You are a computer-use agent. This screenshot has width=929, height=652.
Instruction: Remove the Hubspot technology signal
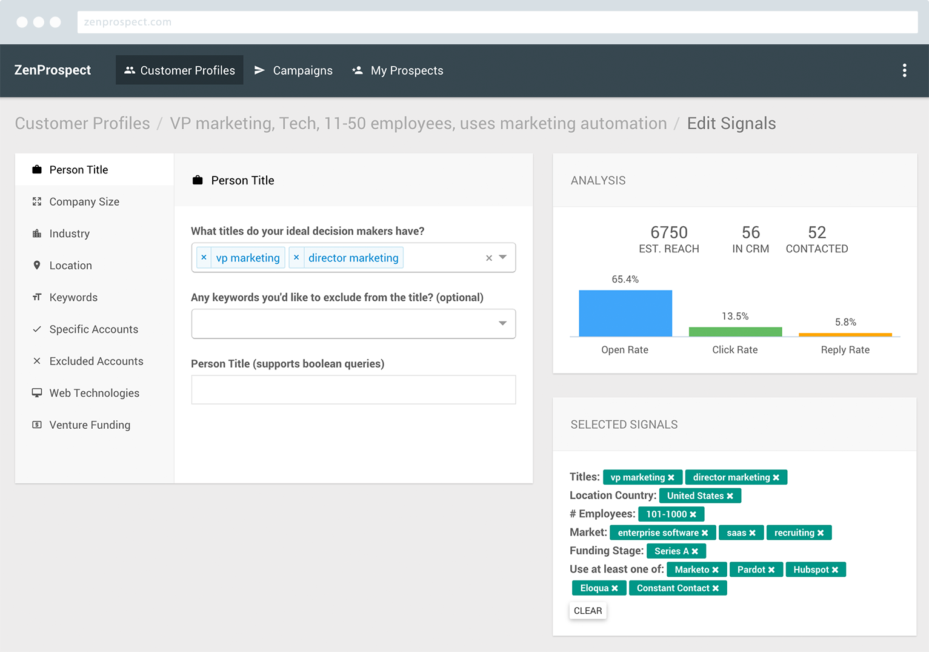click(835, 570)
